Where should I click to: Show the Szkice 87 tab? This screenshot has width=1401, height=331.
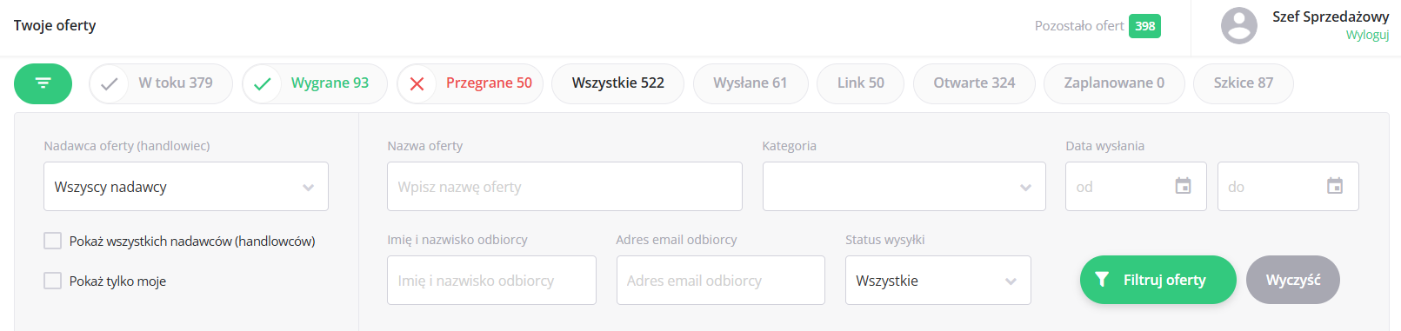tap(1243, 83)
